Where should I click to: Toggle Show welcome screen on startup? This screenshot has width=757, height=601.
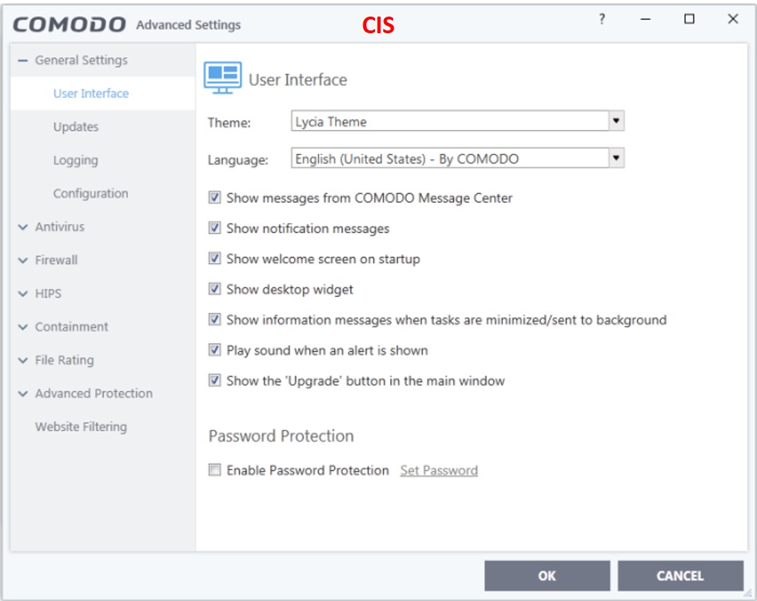click(215, 259)
